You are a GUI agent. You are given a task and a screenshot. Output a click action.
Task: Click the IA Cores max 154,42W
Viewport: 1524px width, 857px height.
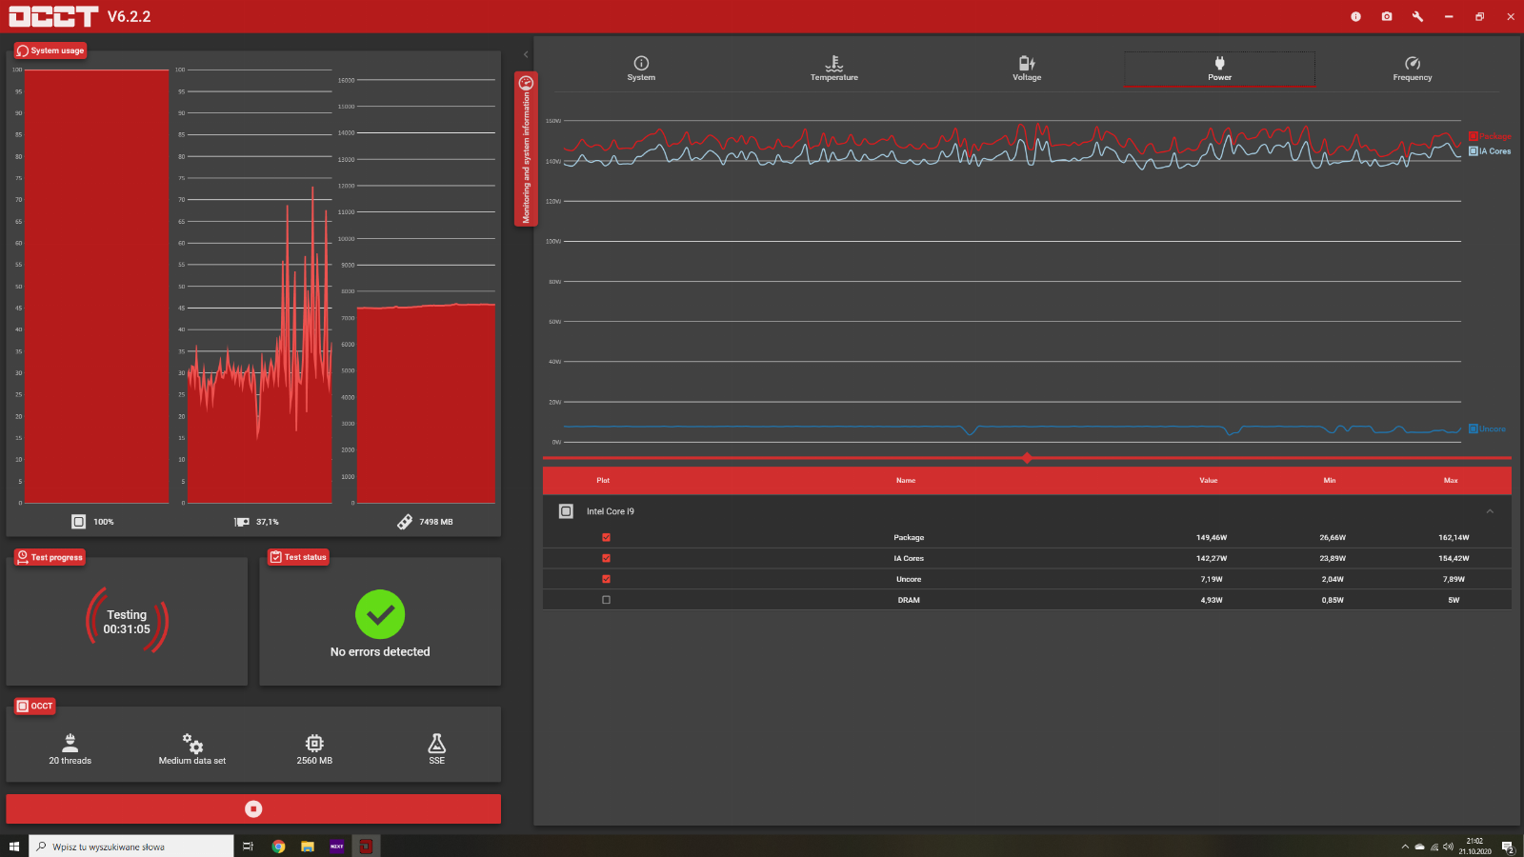[1454, 559]
